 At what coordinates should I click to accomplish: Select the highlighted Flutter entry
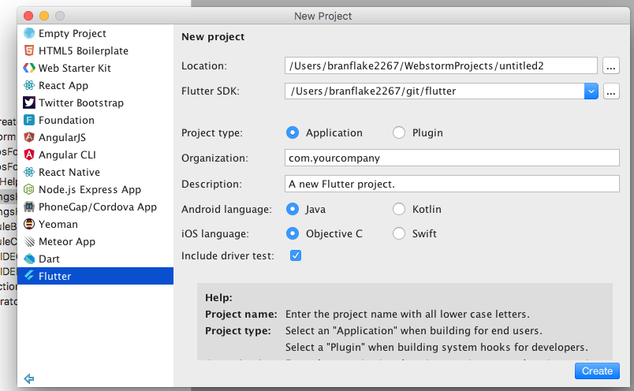(95, 276)
